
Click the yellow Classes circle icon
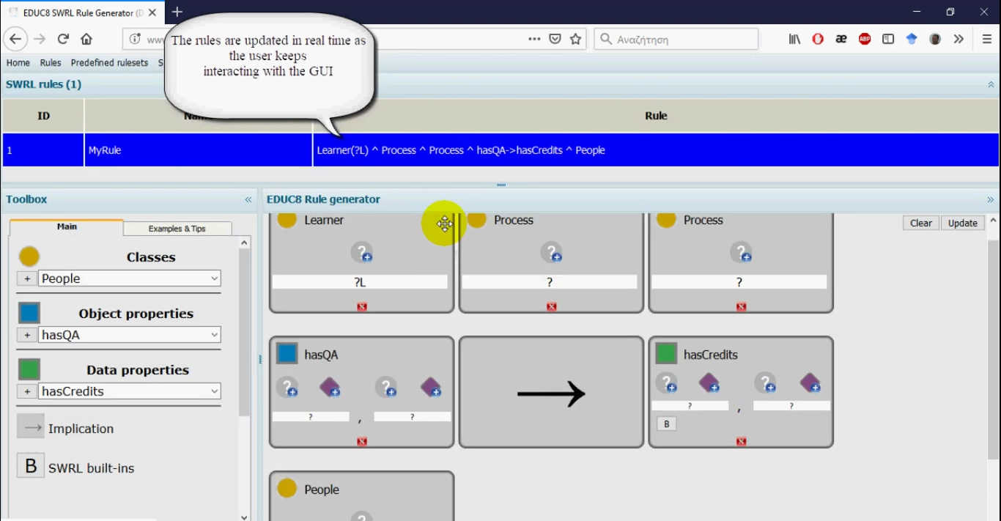click(29, 256)
